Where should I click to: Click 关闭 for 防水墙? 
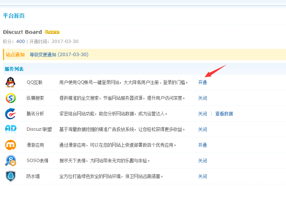click(202, 177)
